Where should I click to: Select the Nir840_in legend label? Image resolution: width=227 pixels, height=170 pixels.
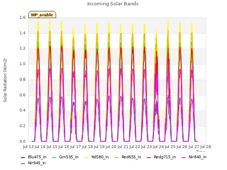click(198, 157)
